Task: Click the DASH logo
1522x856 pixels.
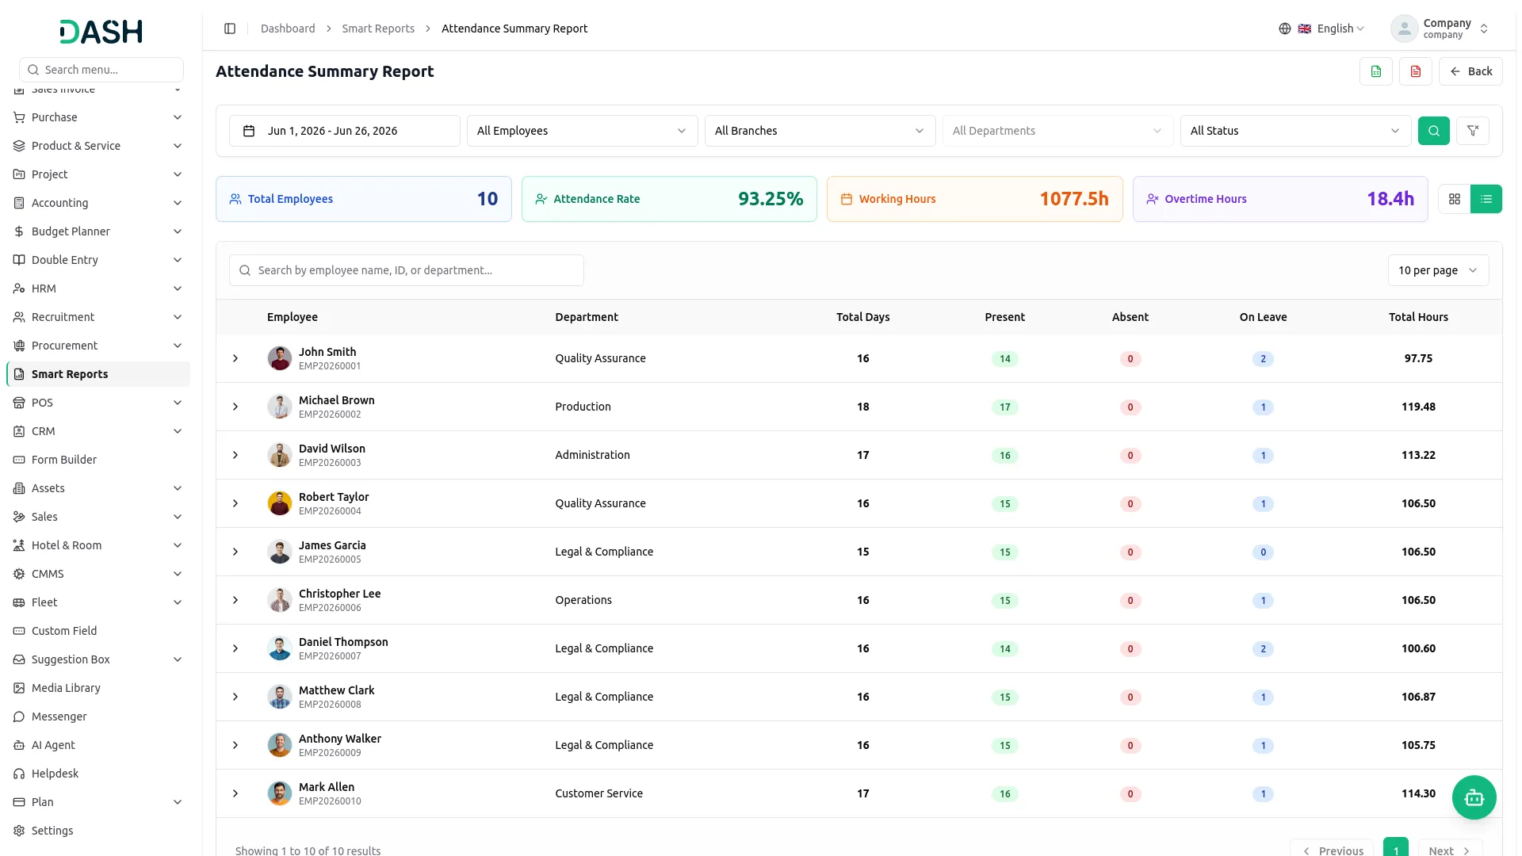Action: click(101, 32)
